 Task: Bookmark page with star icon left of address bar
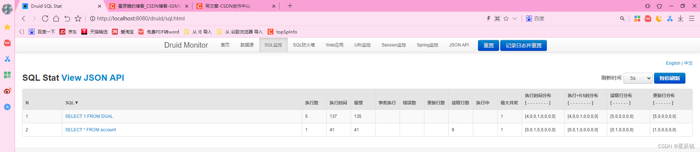78,19
